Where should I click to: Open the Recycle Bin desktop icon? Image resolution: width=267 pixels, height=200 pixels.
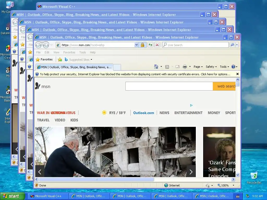point(254,178)
